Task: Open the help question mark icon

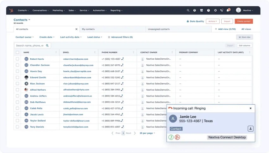Action: point(208,10)
